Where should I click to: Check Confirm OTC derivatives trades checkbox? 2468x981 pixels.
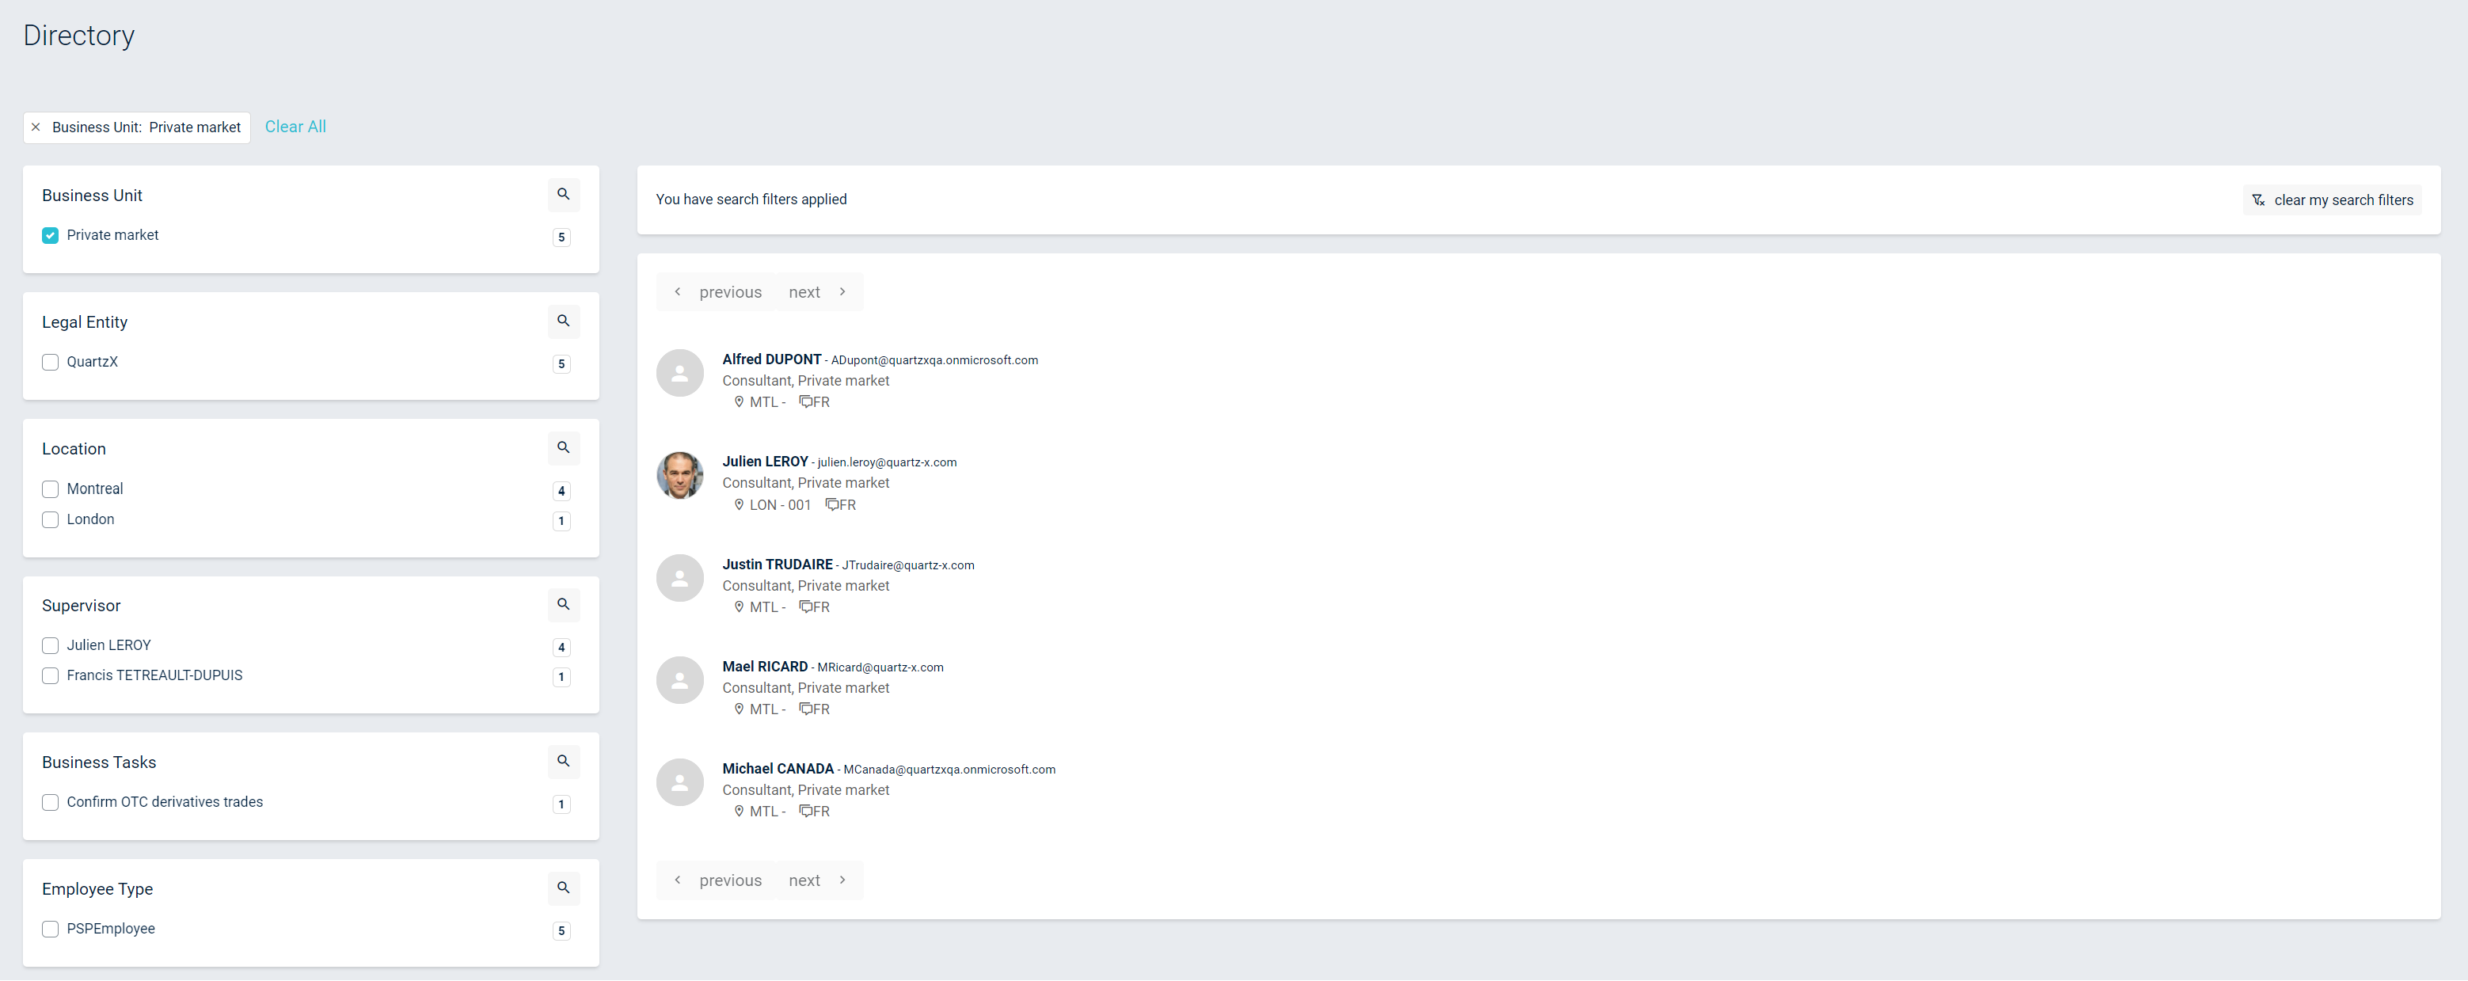[x=51, y=803]
